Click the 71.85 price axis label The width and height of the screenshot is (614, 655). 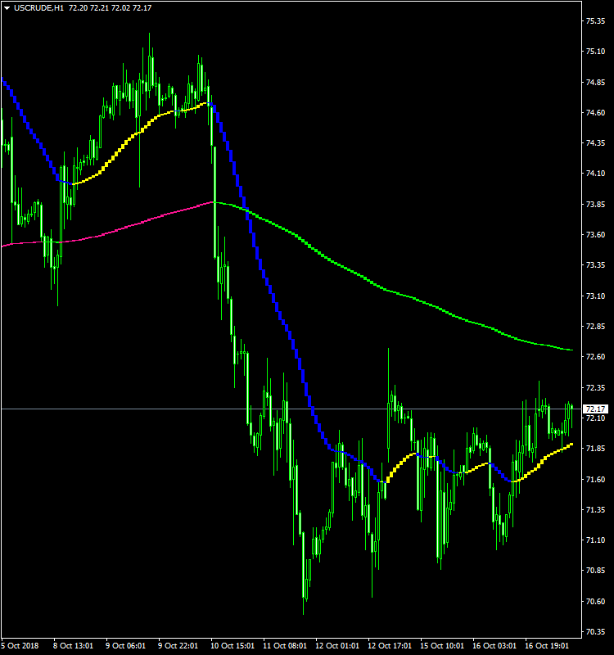click(x=596, y=449)
